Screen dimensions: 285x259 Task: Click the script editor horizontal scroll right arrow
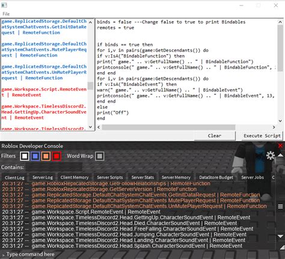click(x=274, y=127)
